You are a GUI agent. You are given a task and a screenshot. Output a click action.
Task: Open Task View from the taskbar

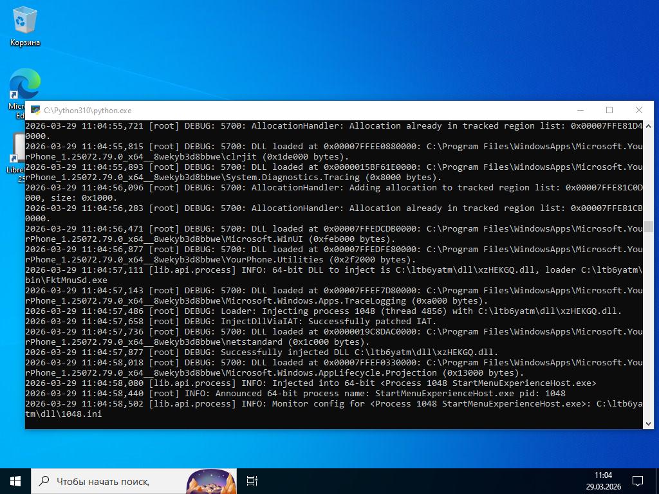coord(252,480)
